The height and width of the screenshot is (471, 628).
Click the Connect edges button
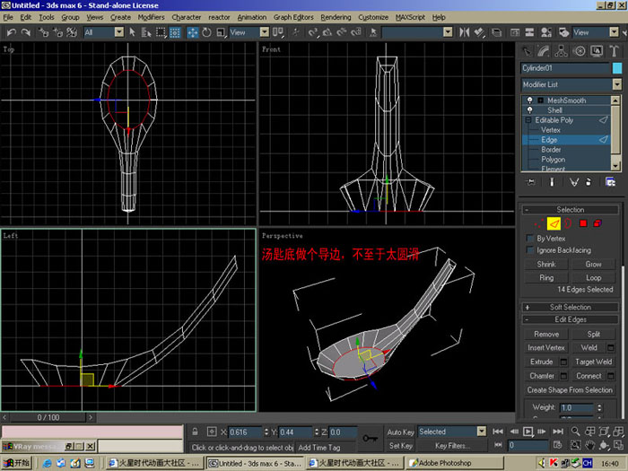pyautogui.click(x=589, y=376)
